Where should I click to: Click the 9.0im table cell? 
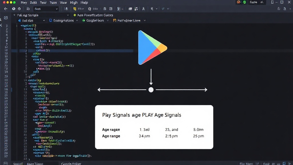198,129
